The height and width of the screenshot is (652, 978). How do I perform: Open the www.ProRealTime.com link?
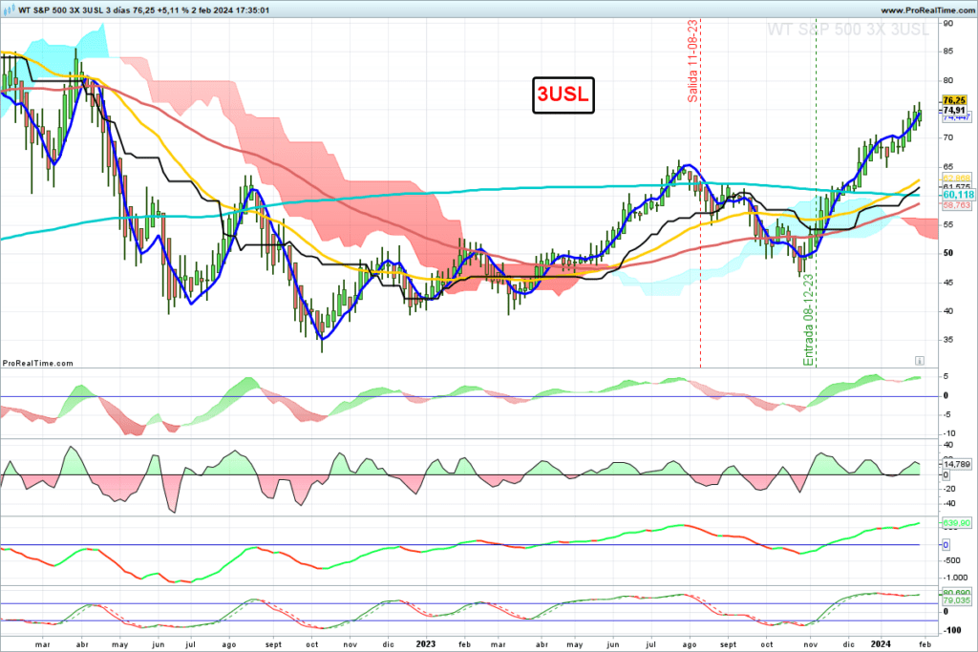(x=927, y=11)
